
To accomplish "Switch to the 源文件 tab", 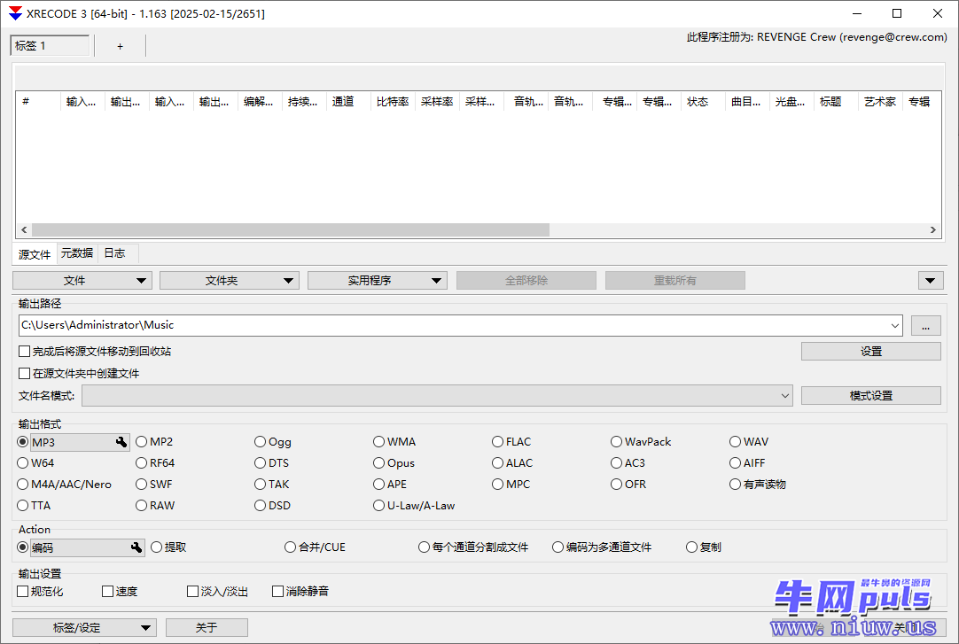I will coord(35,254).
